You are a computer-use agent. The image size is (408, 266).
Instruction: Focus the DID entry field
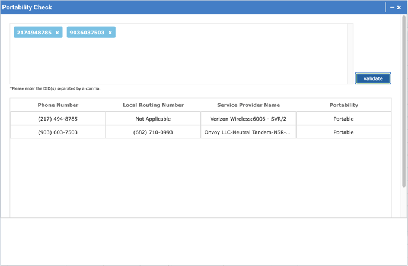click(x=178, y=59)
